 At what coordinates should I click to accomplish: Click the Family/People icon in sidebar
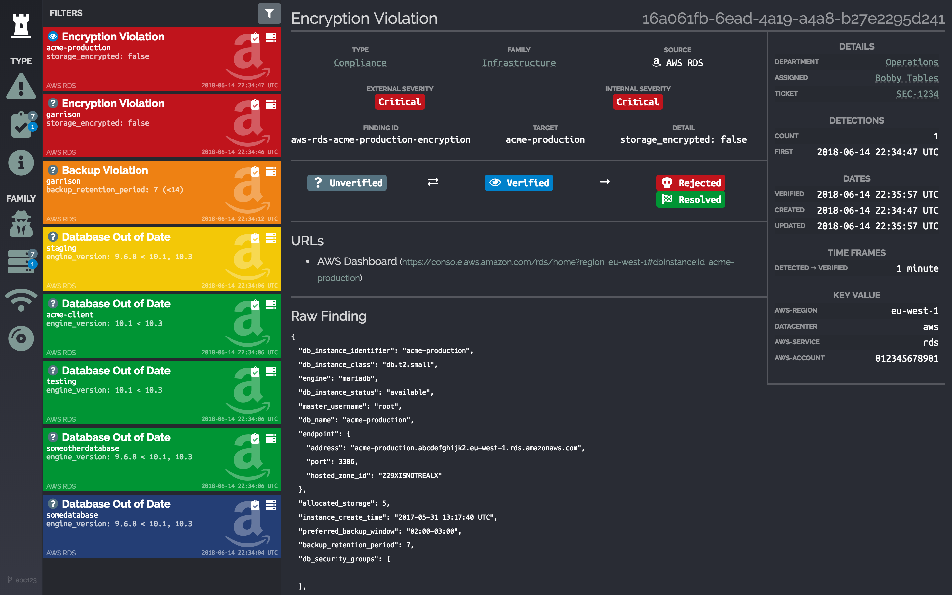click(19, 222)
